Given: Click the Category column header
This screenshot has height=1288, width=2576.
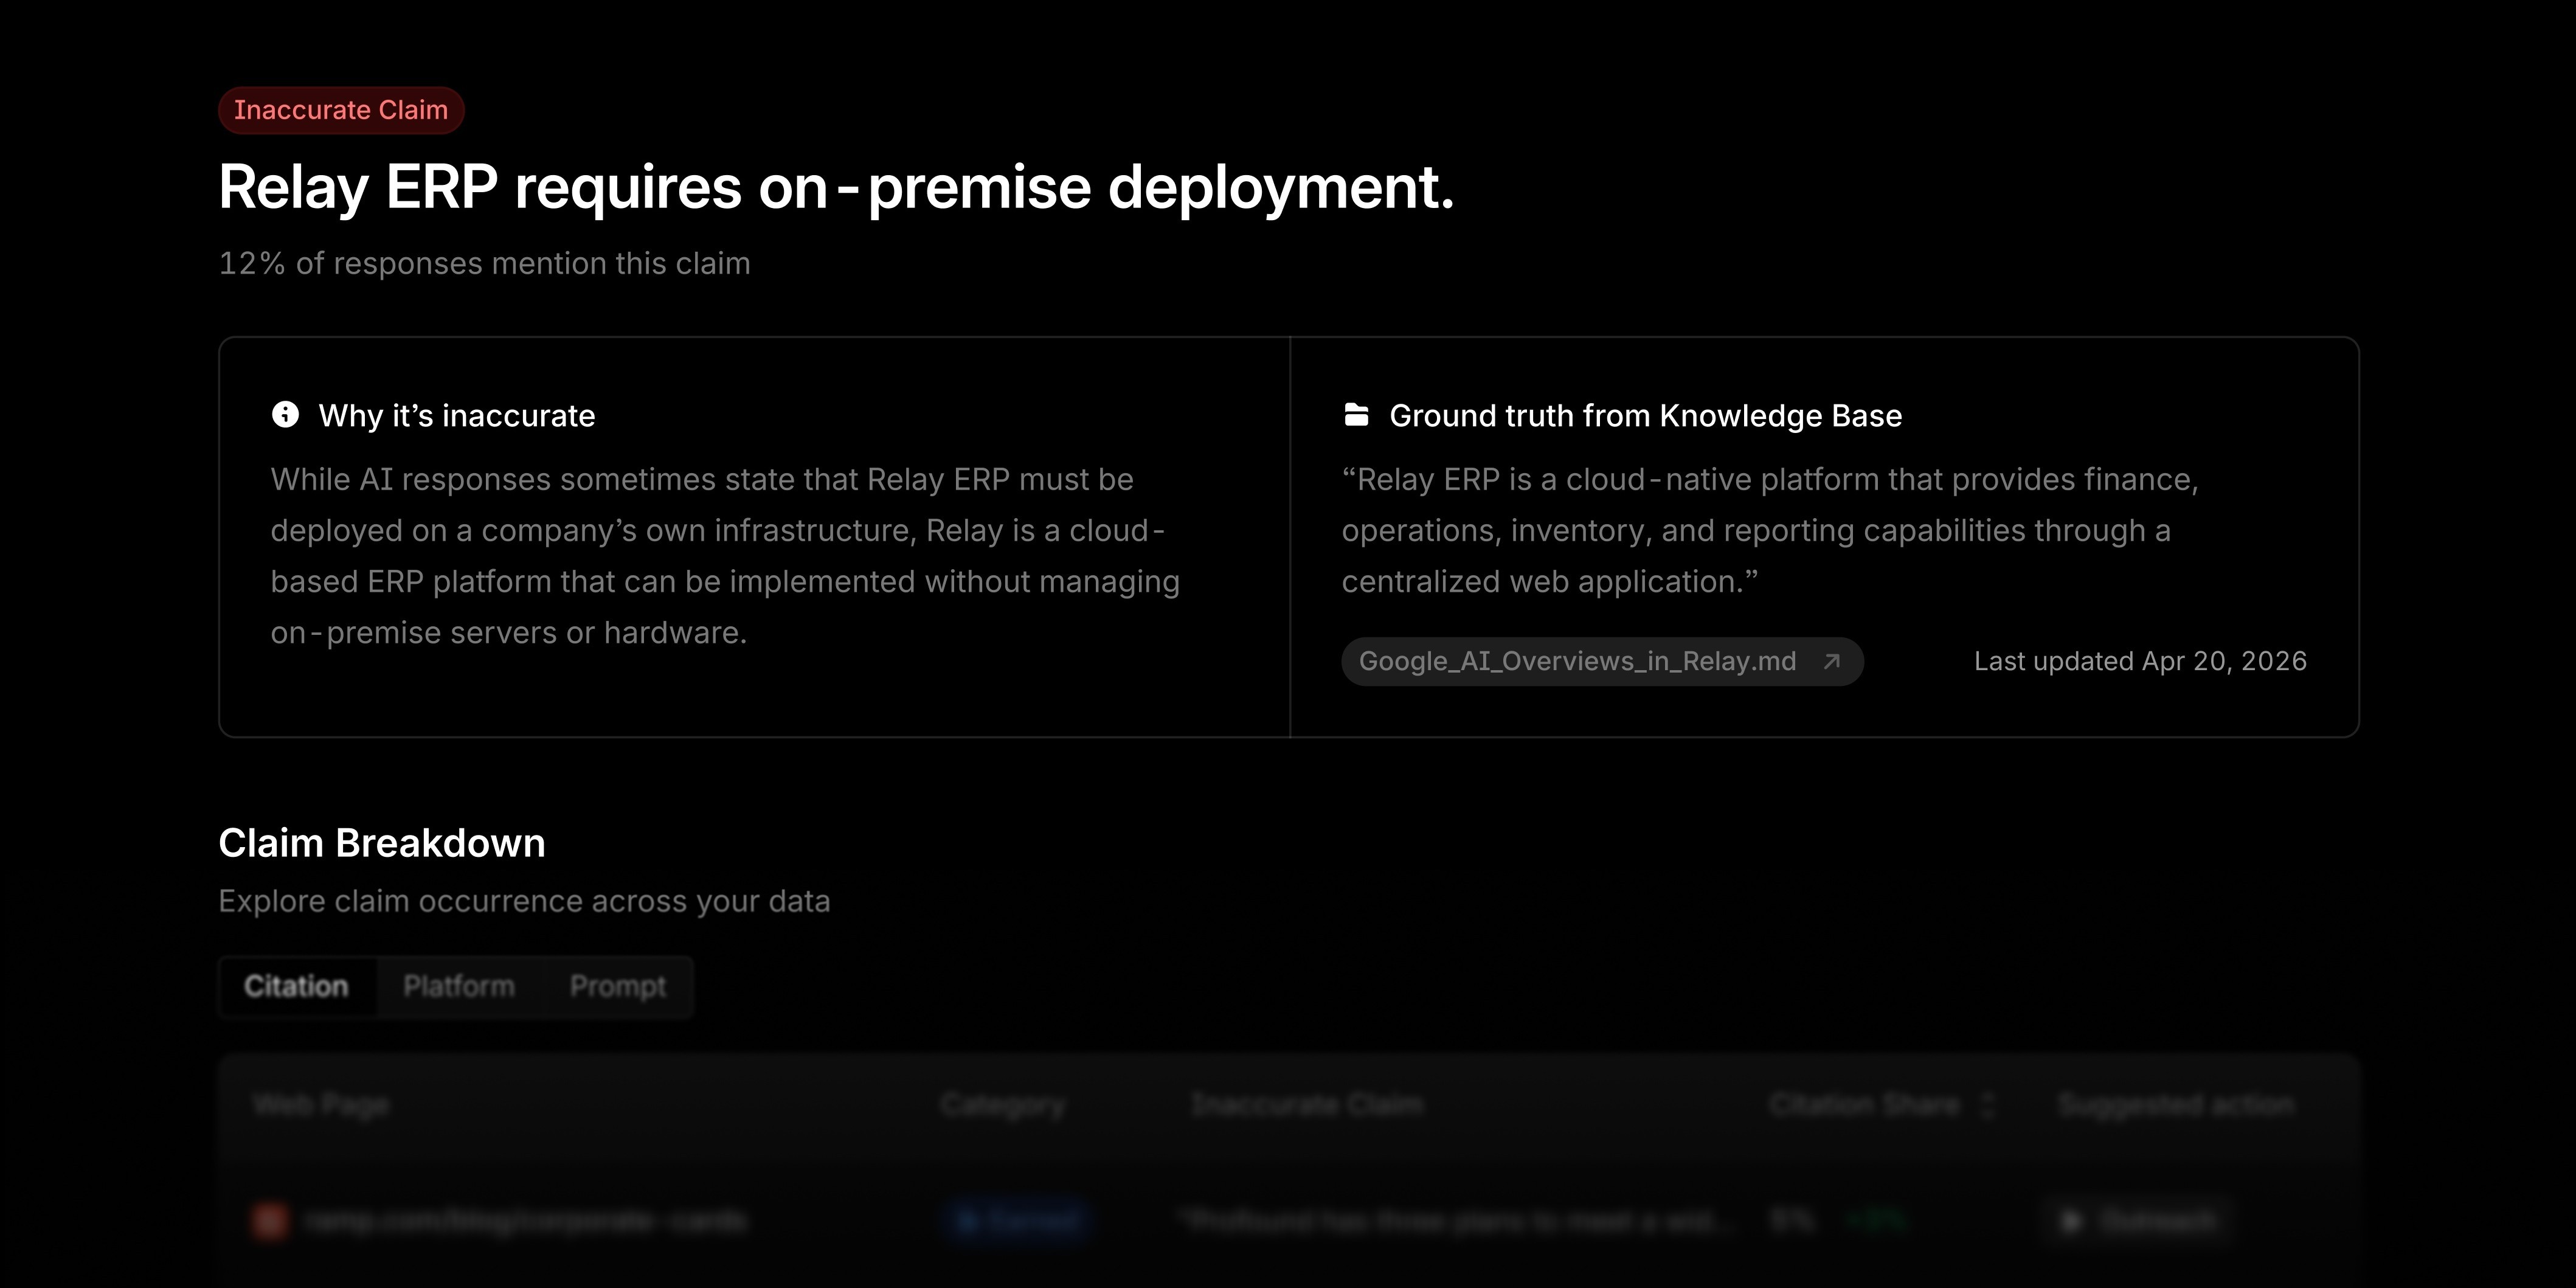Looking at the screenshot, I should (x=1003, y=1105).
